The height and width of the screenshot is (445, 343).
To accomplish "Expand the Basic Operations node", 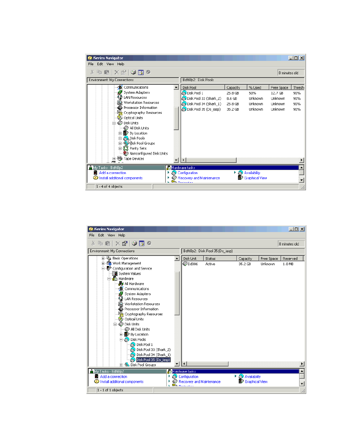I will coord(103,258).
